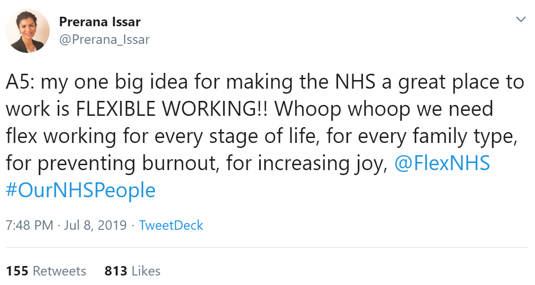The height and width of the screenshot is (285, 535).
Task: Open Prerana Issar's profile photo
Action: (x=28, y=31)
